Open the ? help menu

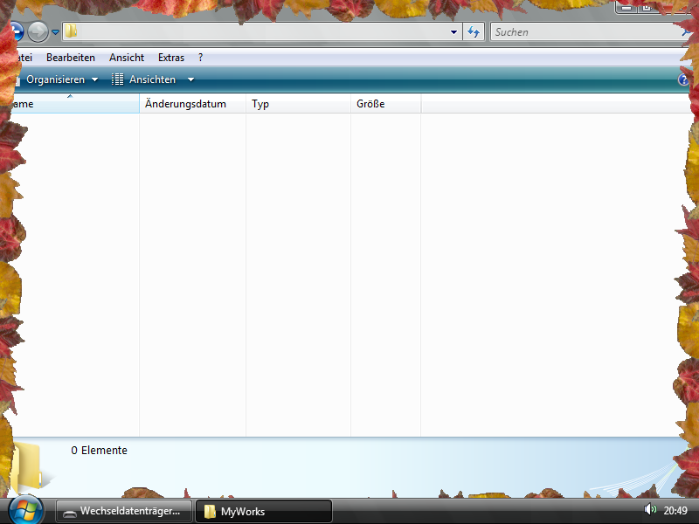click(201, 58)
